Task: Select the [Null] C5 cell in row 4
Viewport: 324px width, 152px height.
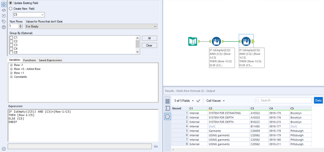Action: (300, 126)
